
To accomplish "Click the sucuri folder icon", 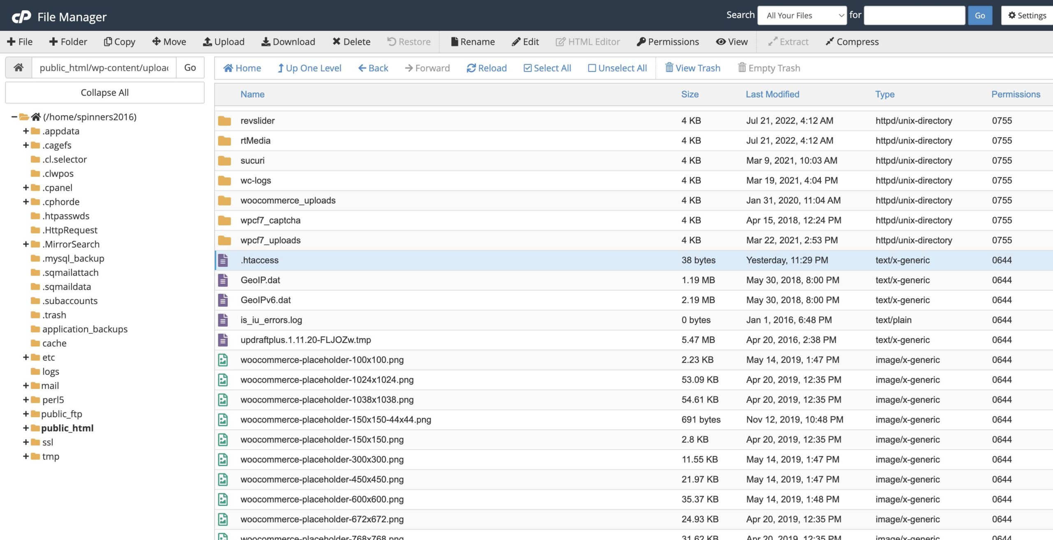I will pos(224,160).
